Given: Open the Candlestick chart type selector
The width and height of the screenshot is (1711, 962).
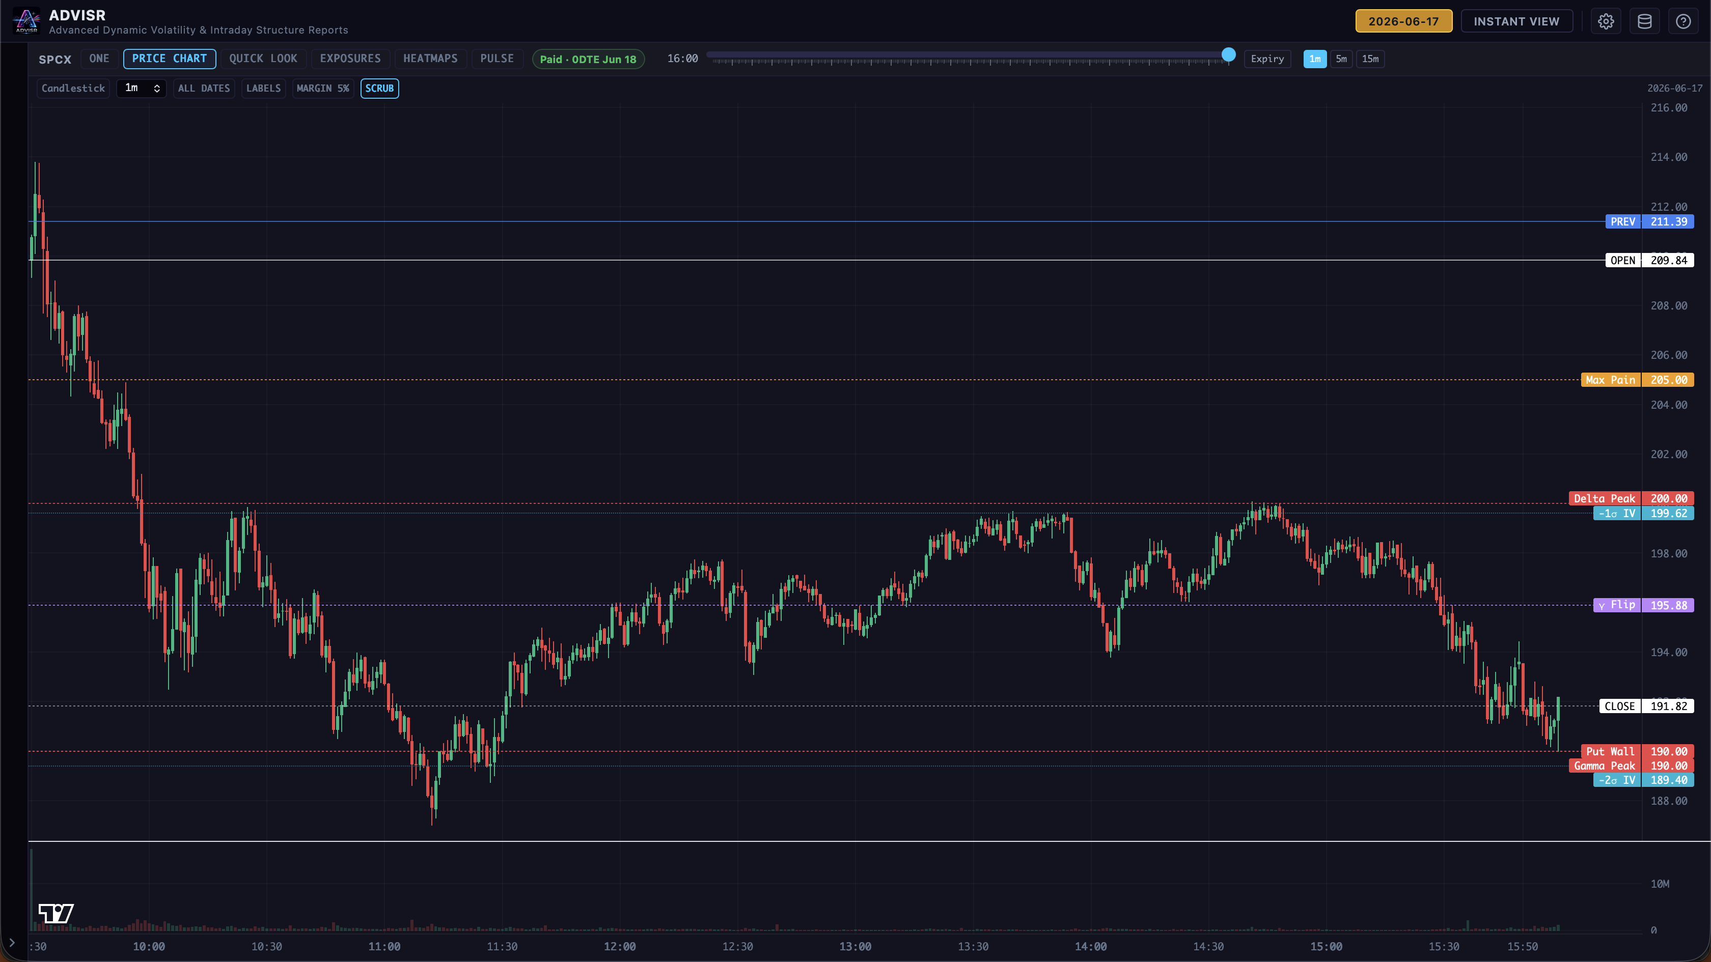Looking at the screenshot, I should pos(73,88).
